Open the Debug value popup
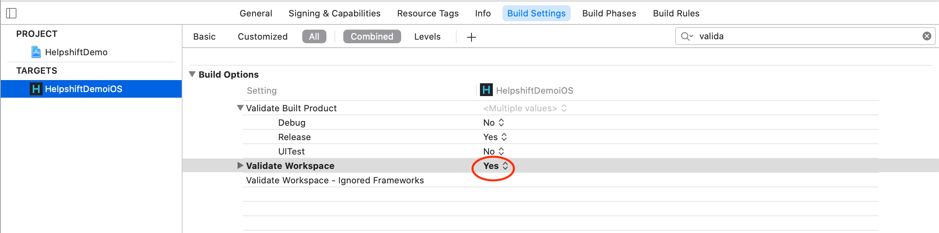 494,123
